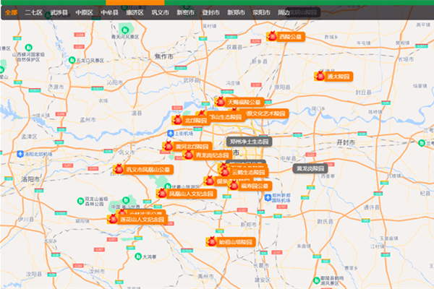This screenshot has width=434, height=289.
Task: Click the 青天河风景区 scenic spot icon
Action: click(x=125, y=30)
